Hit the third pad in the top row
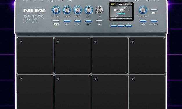Screen dimensions: 182x109 coord(110,56)
